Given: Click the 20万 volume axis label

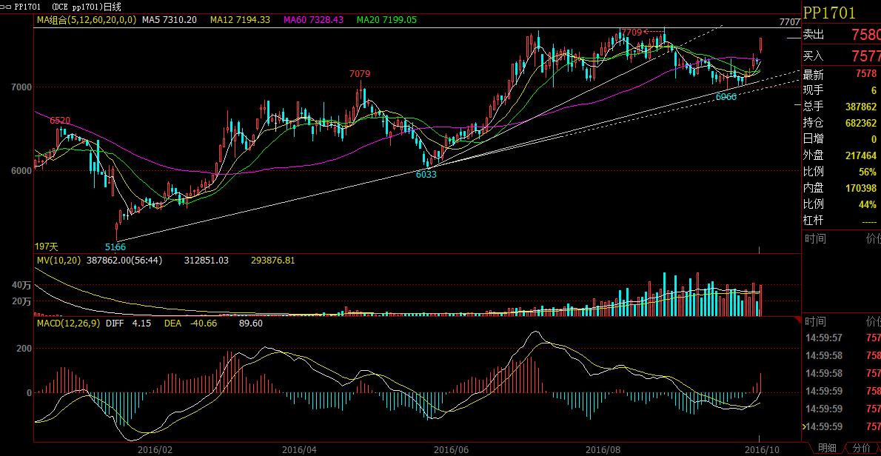Looking at the screenshot, I should tap(22, 301).
